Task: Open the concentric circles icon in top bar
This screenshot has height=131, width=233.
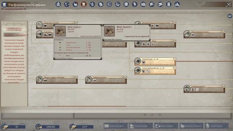Action: (x=109, y=4)
